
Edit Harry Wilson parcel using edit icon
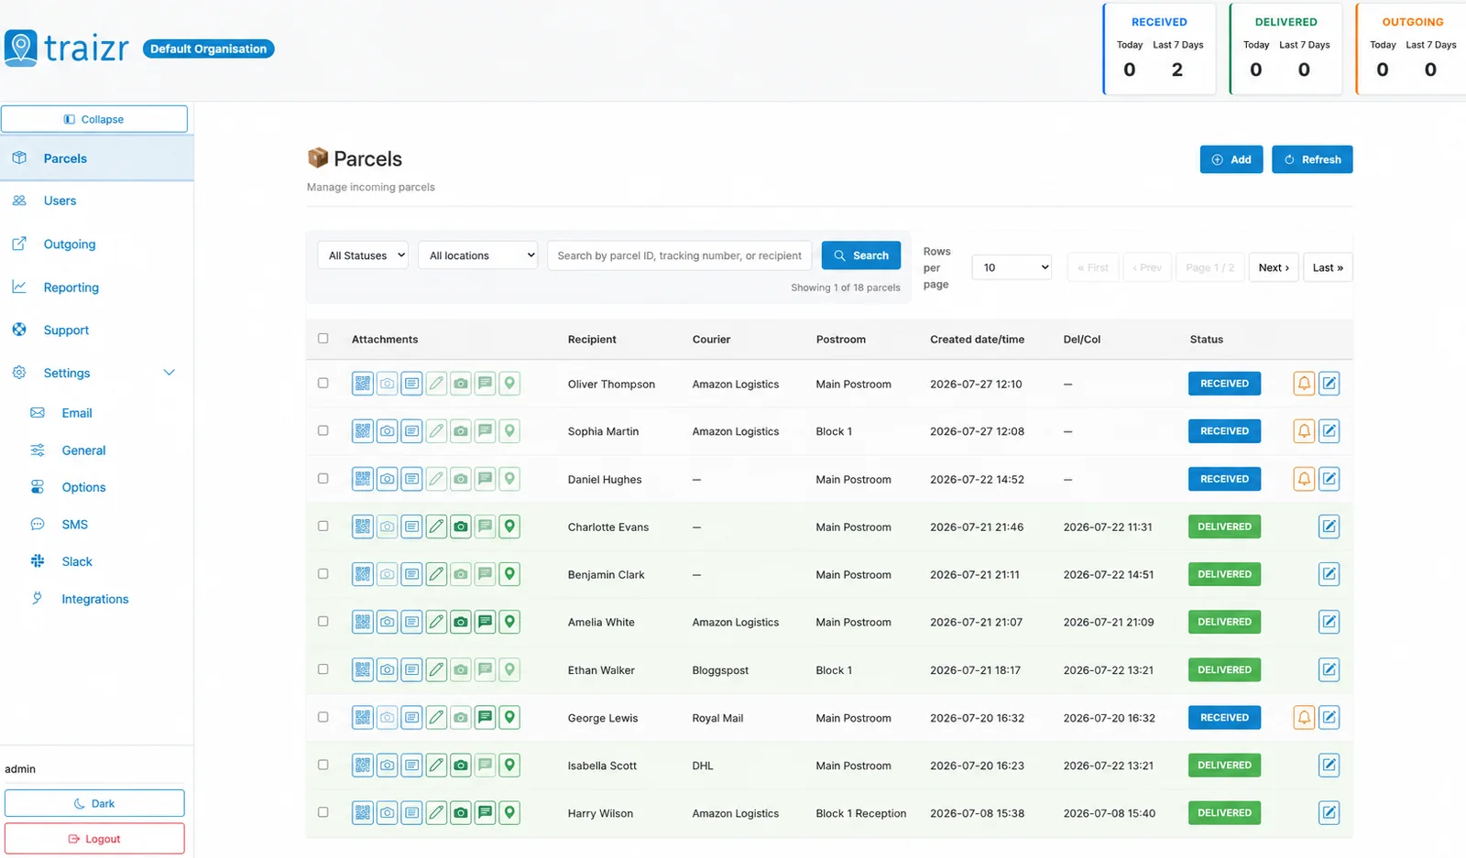1329,812
